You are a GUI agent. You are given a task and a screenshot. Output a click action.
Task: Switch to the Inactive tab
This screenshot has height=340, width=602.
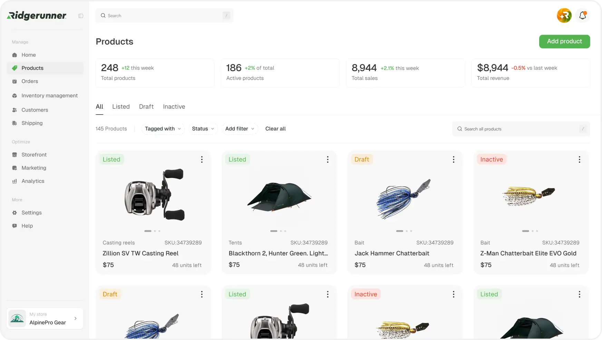click(x=174, y=107)
